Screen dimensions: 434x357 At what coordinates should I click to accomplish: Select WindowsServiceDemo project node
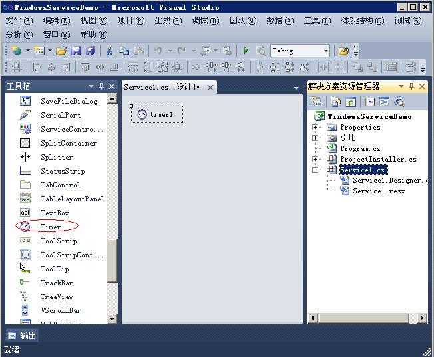(369, 116)
